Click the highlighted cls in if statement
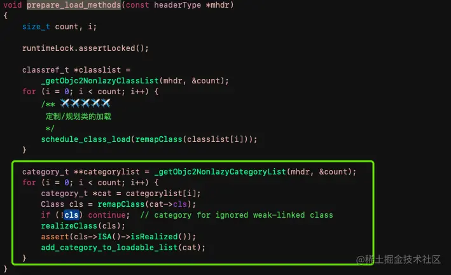The height and width of the screenshot is (275, 451). (71, 215)
